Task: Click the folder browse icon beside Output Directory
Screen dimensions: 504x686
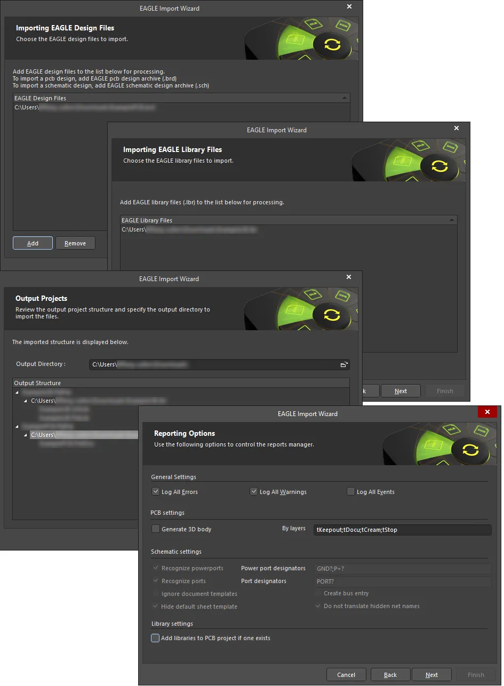Action: (344, 365)
